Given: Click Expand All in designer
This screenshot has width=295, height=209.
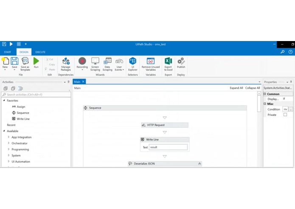Looking at the screenshot, I should tap(236, 88).
